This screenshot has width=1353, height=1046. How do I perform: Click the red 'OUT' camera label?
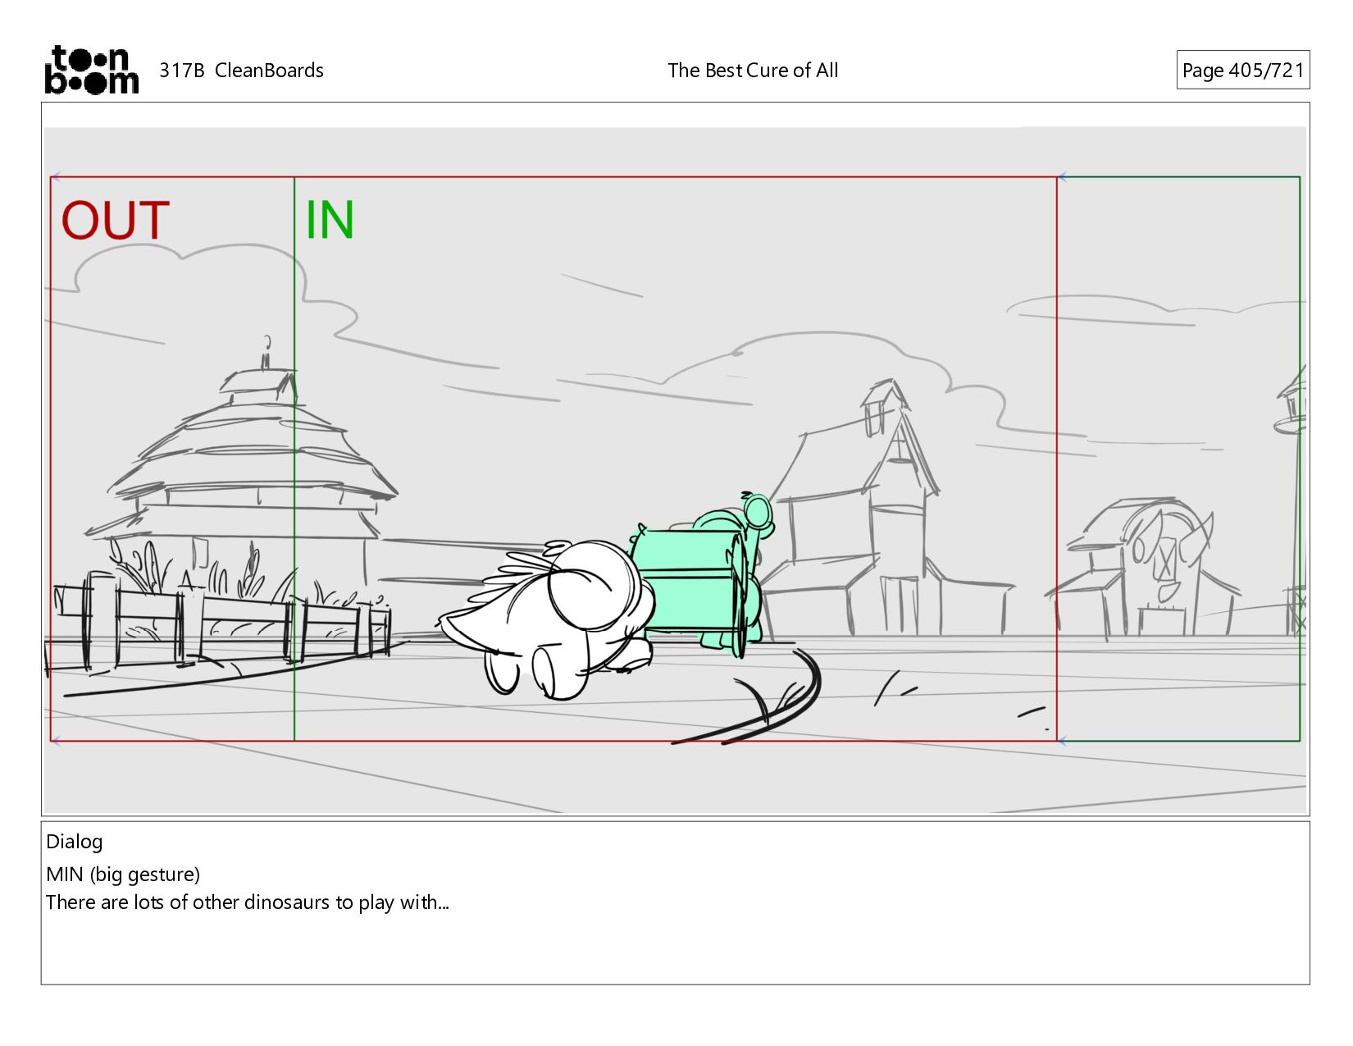pos(116,221)
